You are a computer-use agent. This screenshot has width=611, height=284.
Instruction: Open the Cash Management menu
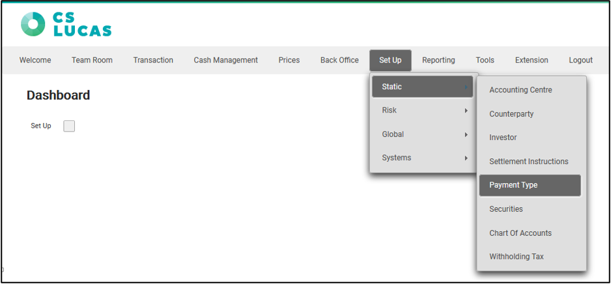(225, 60)
